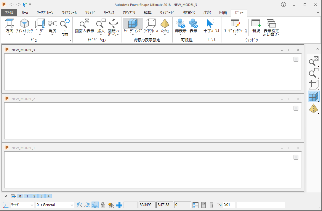Open the ファイル file tab
Image resolution: width=322 pixels, height=211 pixels.
click(x=9, y=12)
